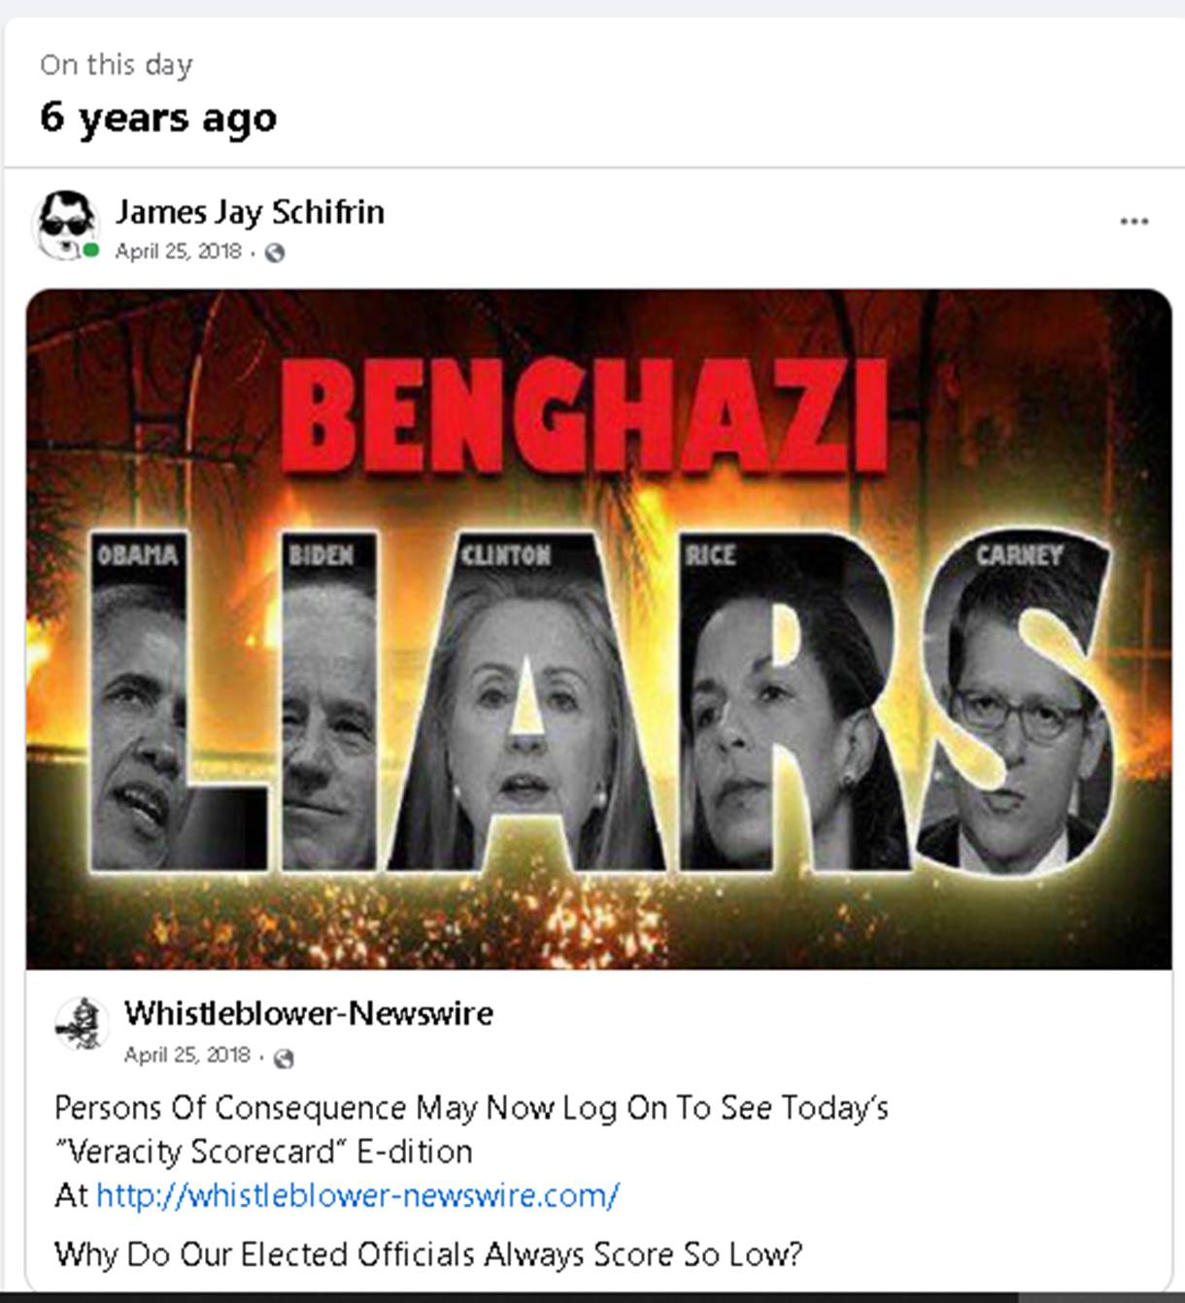Open James Jay Schifrin's profile picture

[x=65, y=223]
